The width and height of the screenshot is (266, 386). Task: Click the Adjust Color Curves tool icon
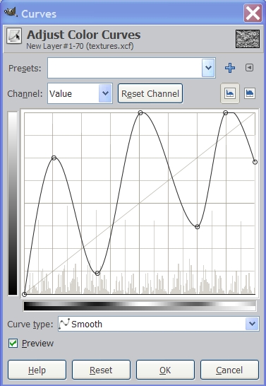(14, 35)
